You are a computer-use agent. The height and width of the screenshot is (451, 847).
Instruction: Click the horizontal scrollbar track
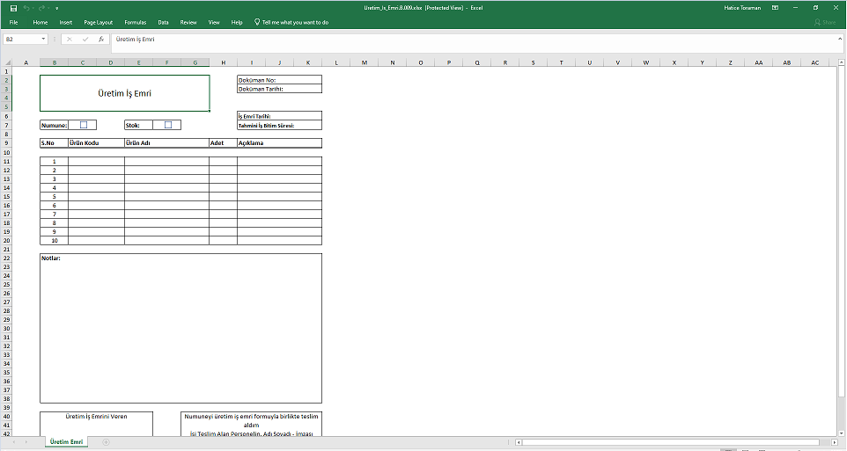(x=669, y=442)
